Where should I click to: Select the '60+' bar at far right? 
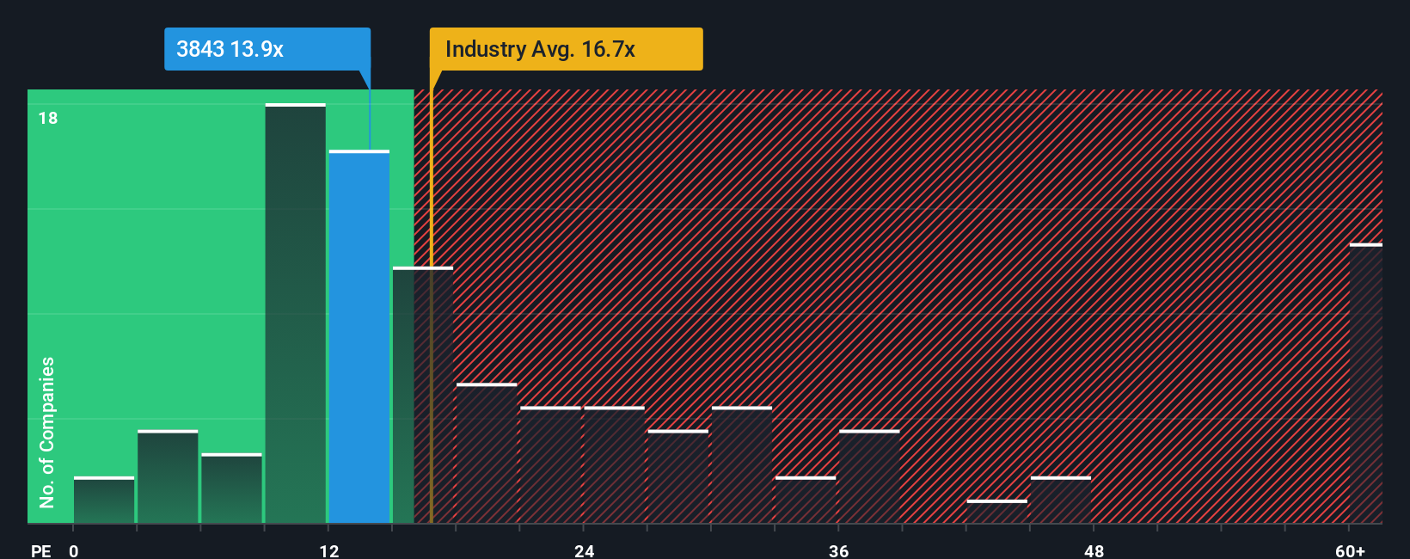(x=1366, y=384)
